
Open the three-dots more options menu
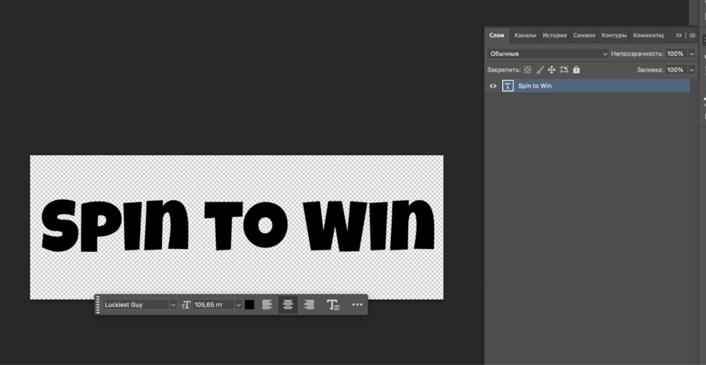coord(357,304)
